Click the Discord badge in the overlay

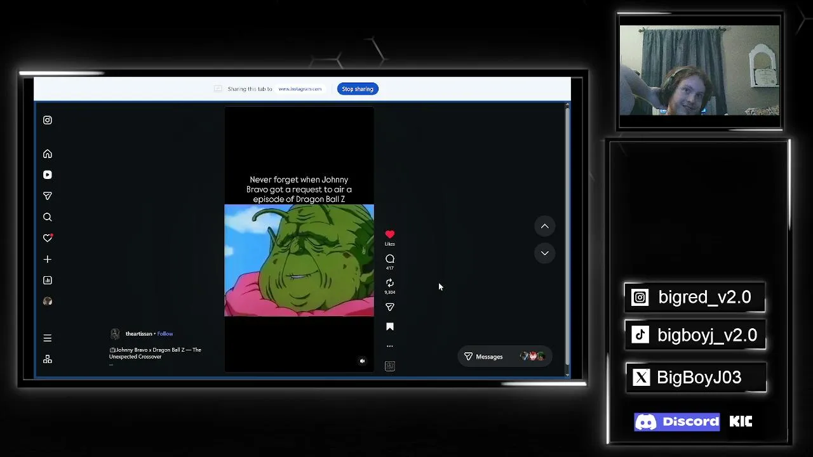coord(677,421)
